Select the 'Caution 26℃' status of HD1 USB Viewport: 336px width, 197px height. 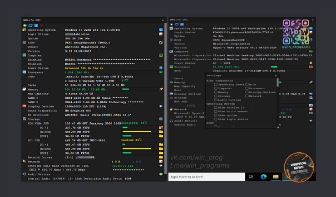pos(132,140)
